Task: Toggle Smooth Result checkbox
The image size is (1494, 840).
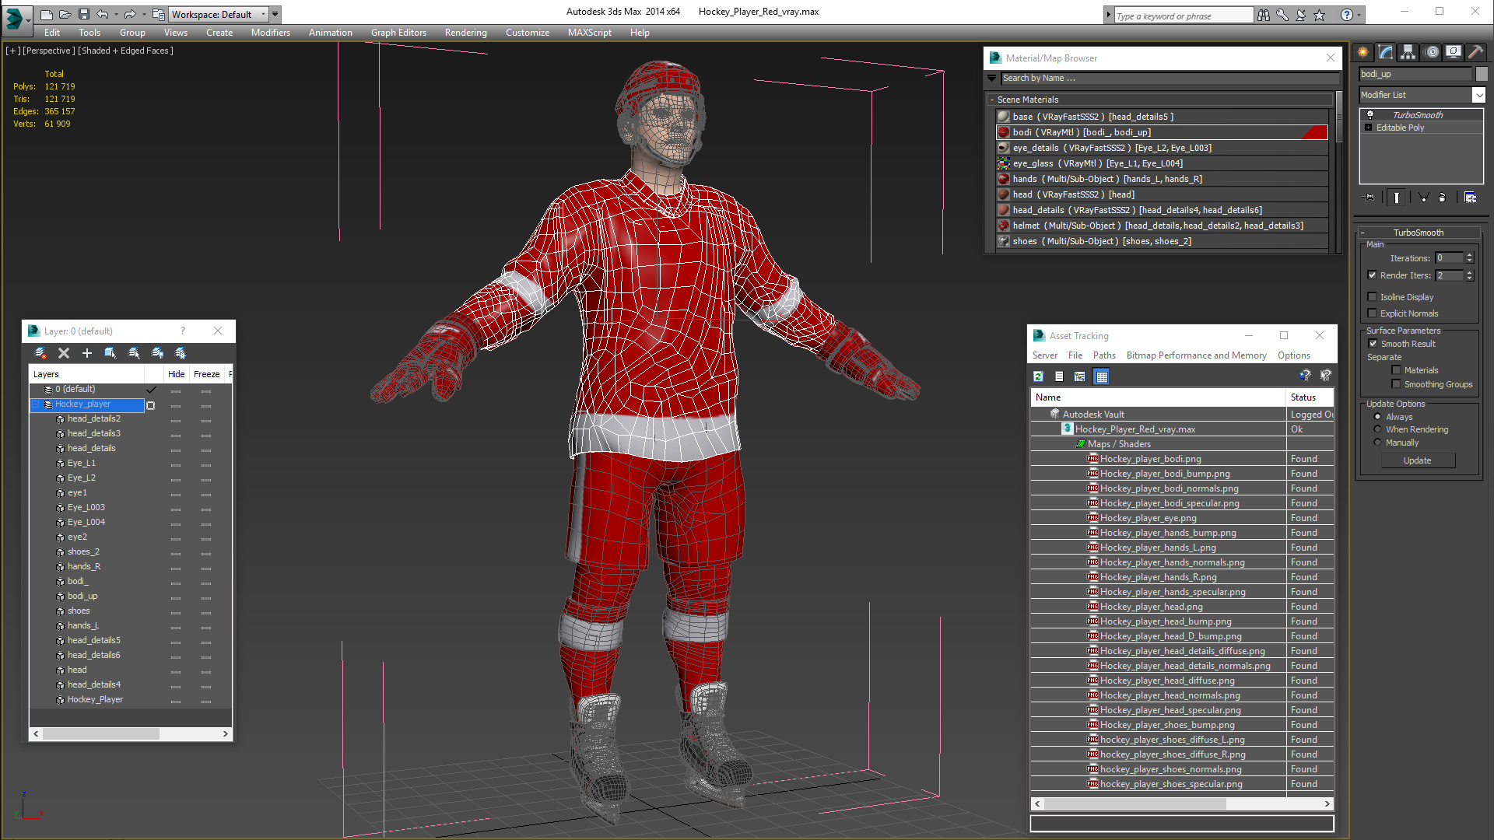Action: click(1373, 344)
